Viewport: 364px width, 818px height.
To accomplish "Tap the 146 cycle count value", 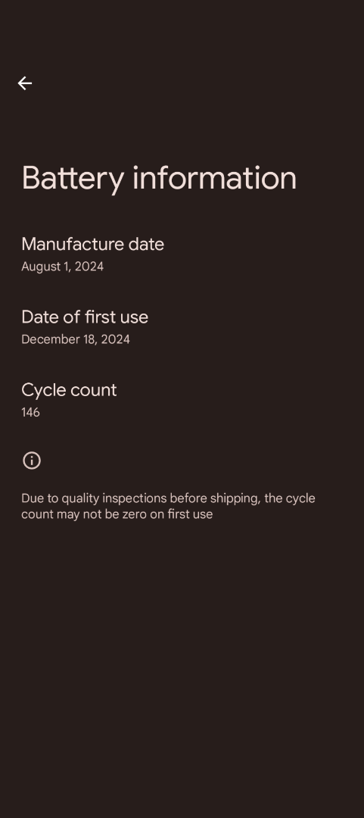I will pos(31,413).
